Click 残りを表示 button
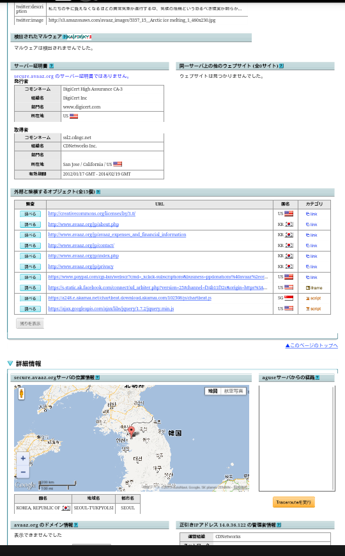The height and width of the screenshot is (556, 345). 30,324
